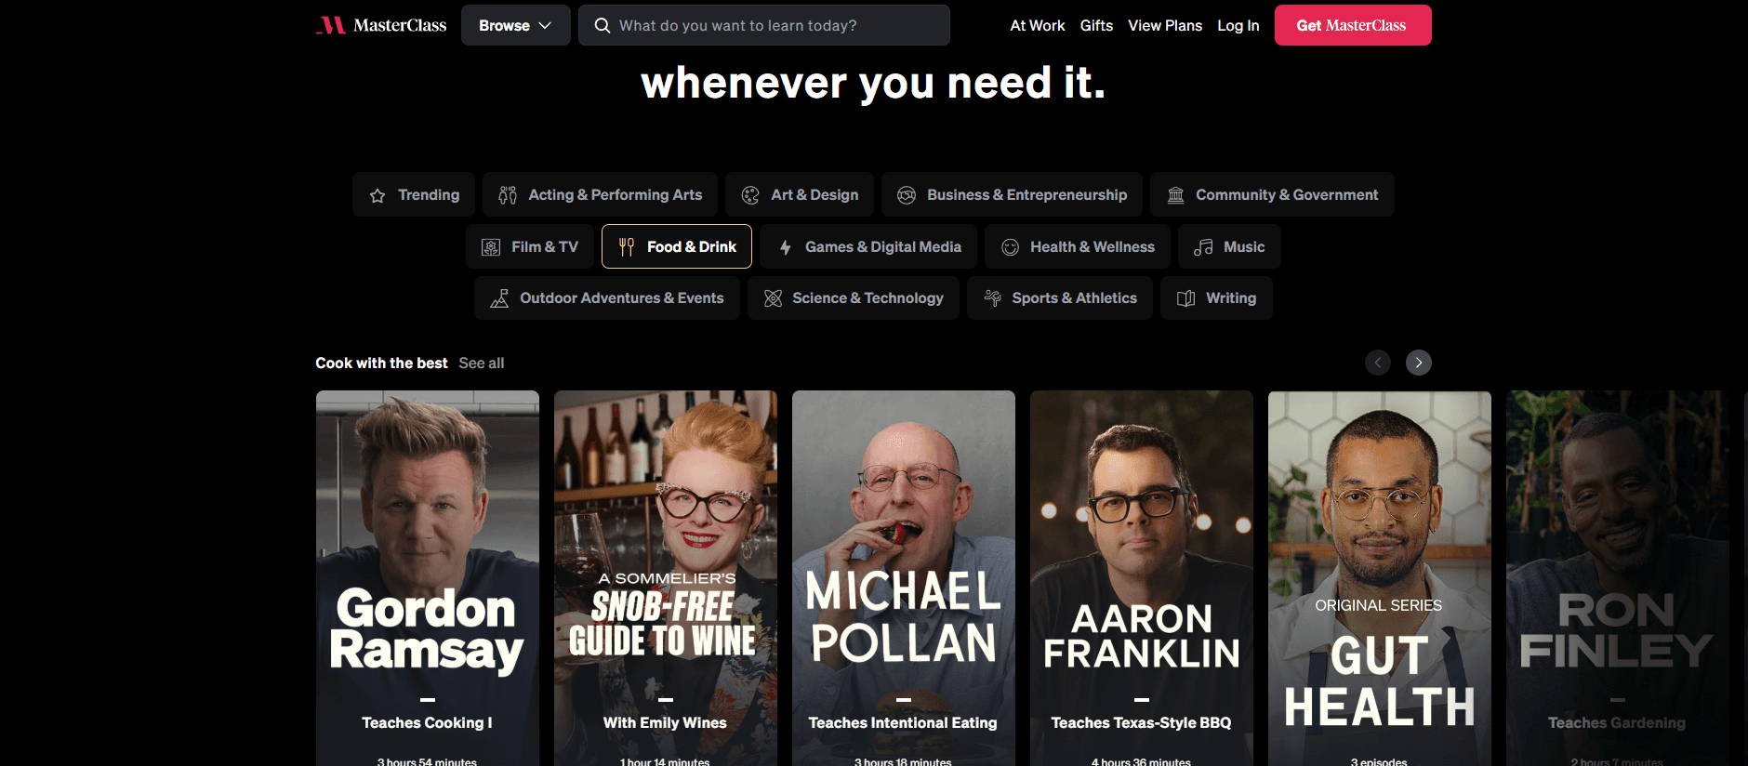The image size is (1748, 766).
Task: Click Log In
Action: (1238, 25)
